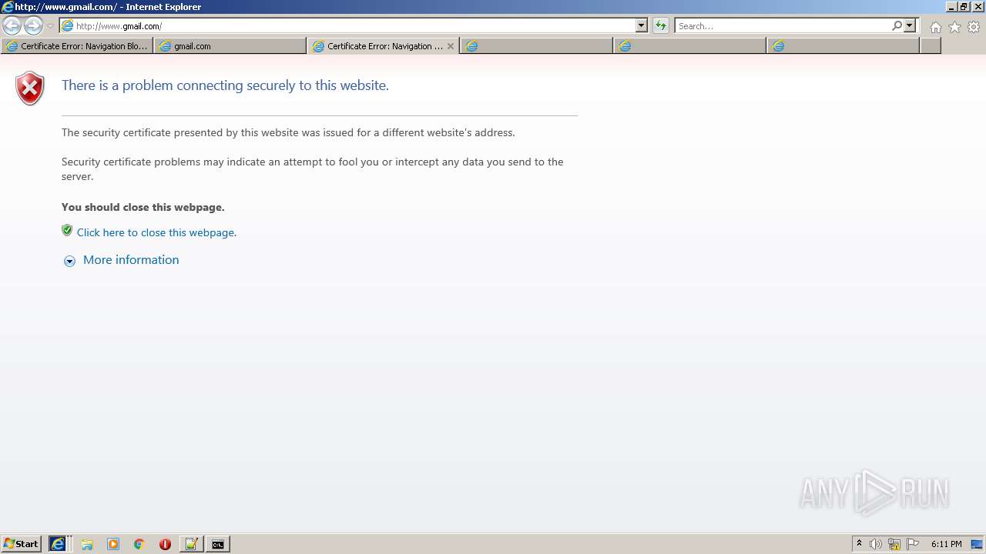Switch to first Certificate Error tab

coord(77,46)
